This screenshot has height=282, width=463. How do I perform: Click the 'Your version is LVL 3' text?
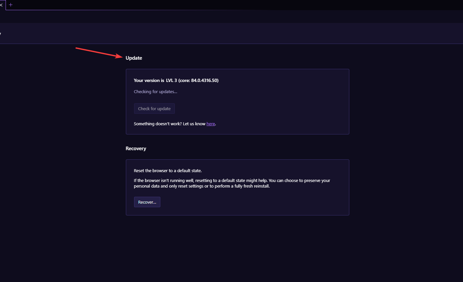pyautogui.click(x=155, y=80)
